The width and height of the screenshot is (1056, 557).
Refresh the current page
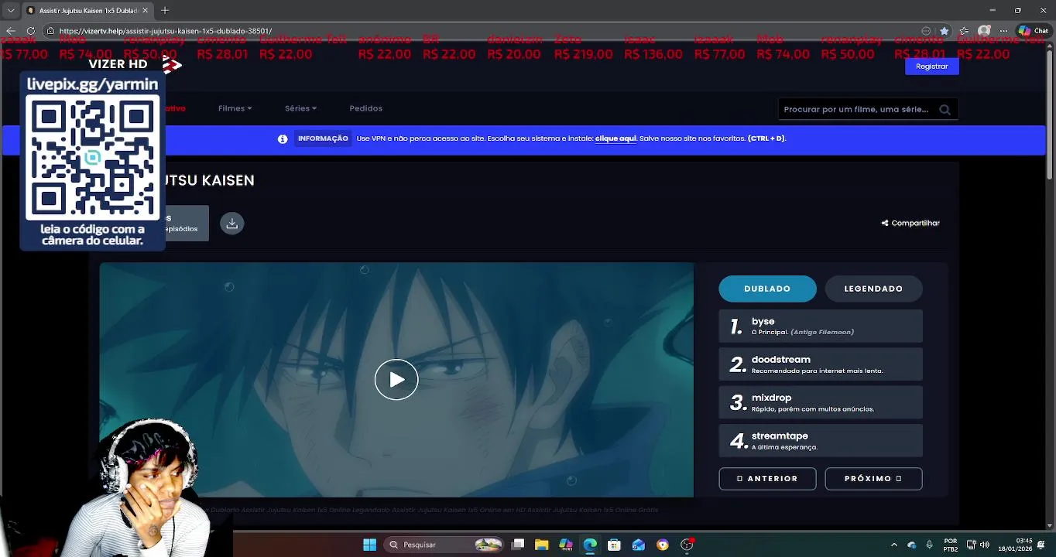pyautogui.click(x=31, y=31)
